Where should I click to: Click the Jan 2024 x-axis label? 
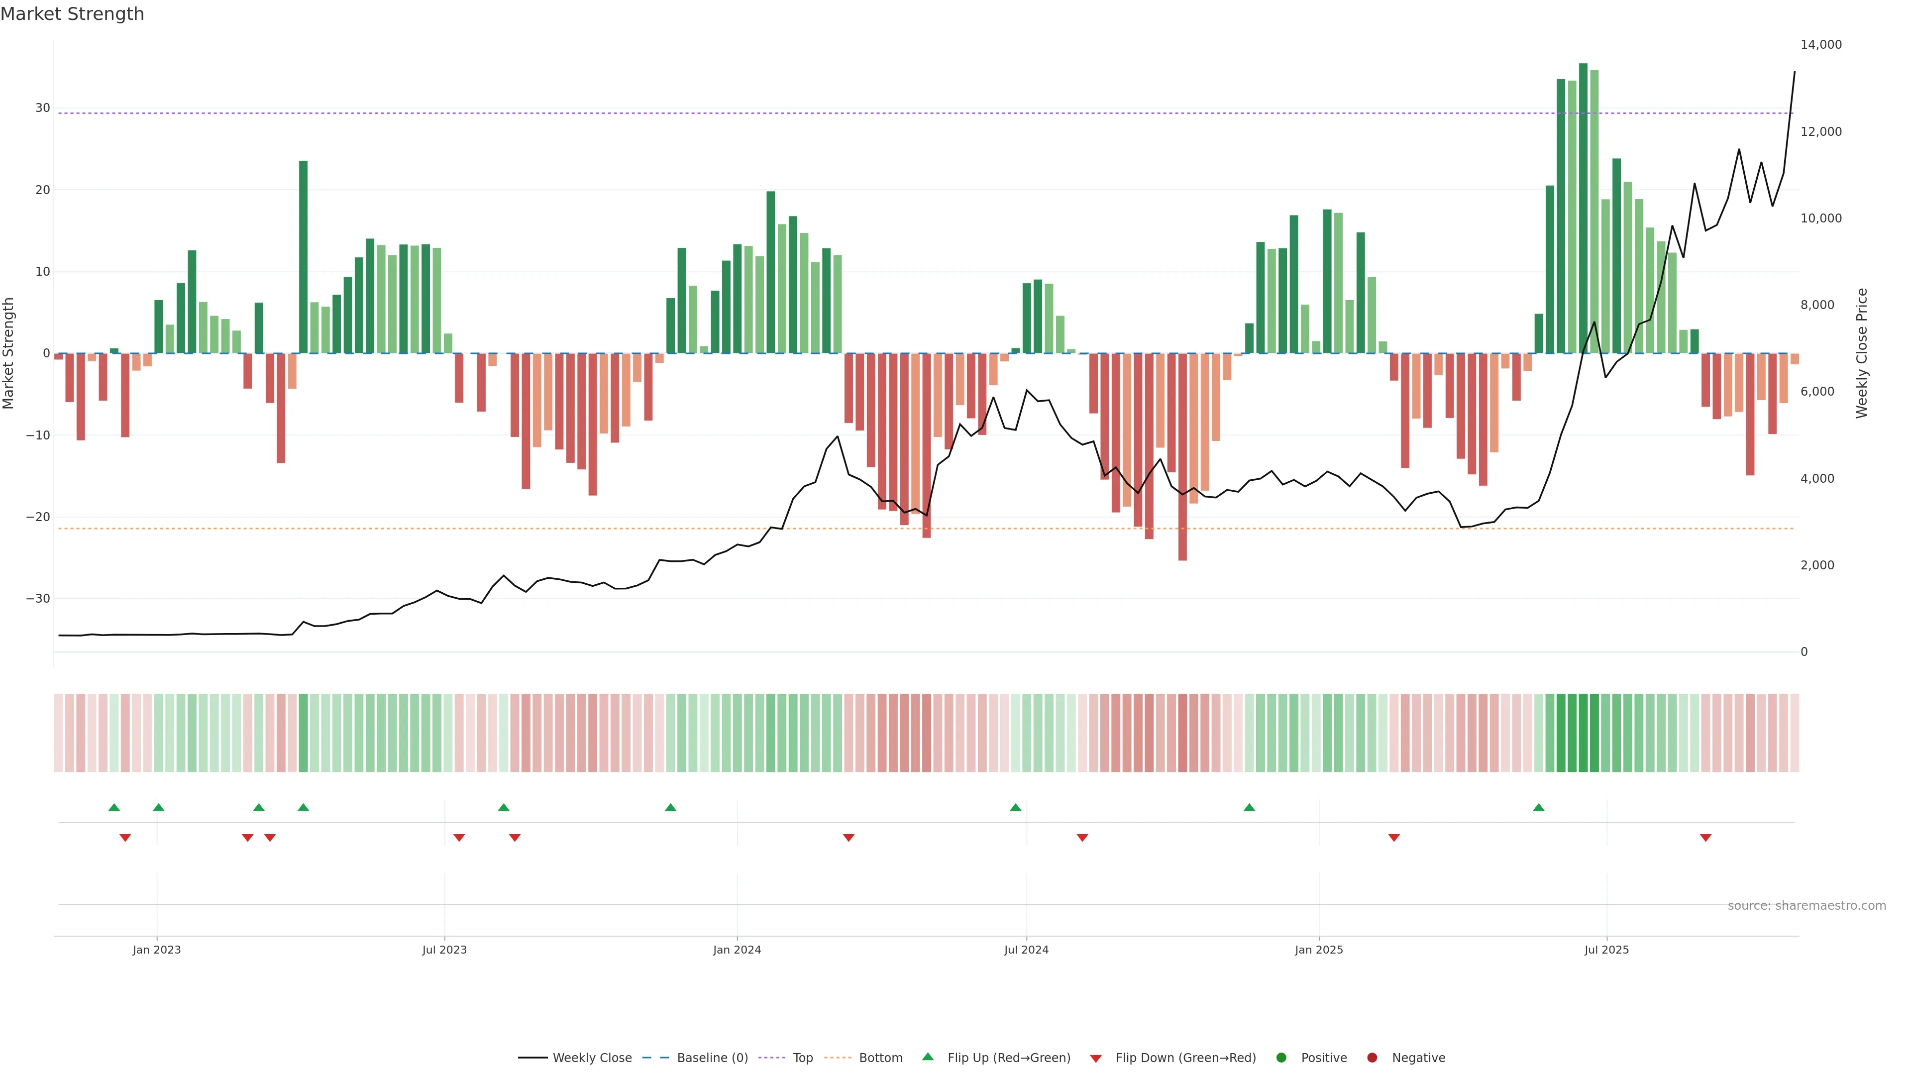coord(737,950)
